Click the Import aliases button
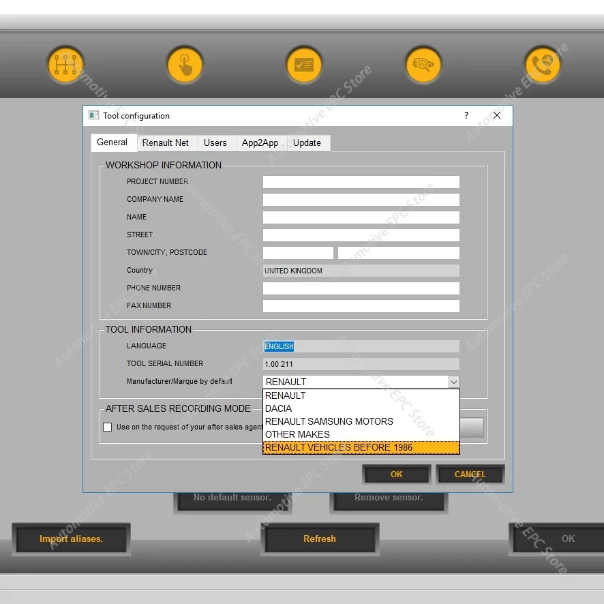Viewport: 604px width, 604px height. click(x=72, y=539)
